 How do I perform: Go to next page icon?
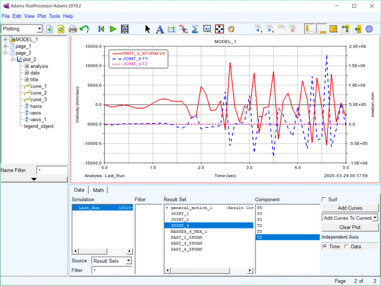(x=270, y=29)
